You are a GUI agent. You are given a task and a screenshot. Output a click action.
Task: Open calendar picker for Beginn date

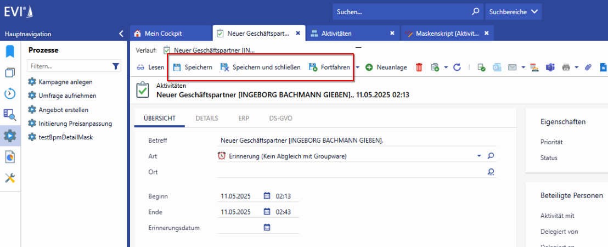pyautogui.click(x=267, y=196)
